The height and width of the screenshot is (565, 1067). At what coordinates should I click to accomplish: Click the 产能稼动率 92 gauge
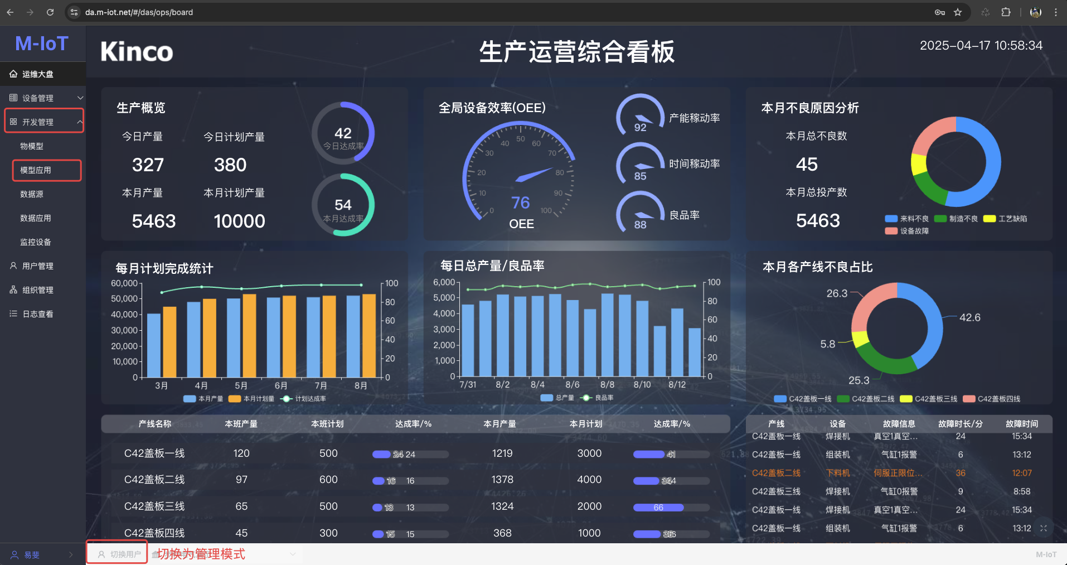click(640, 115)
